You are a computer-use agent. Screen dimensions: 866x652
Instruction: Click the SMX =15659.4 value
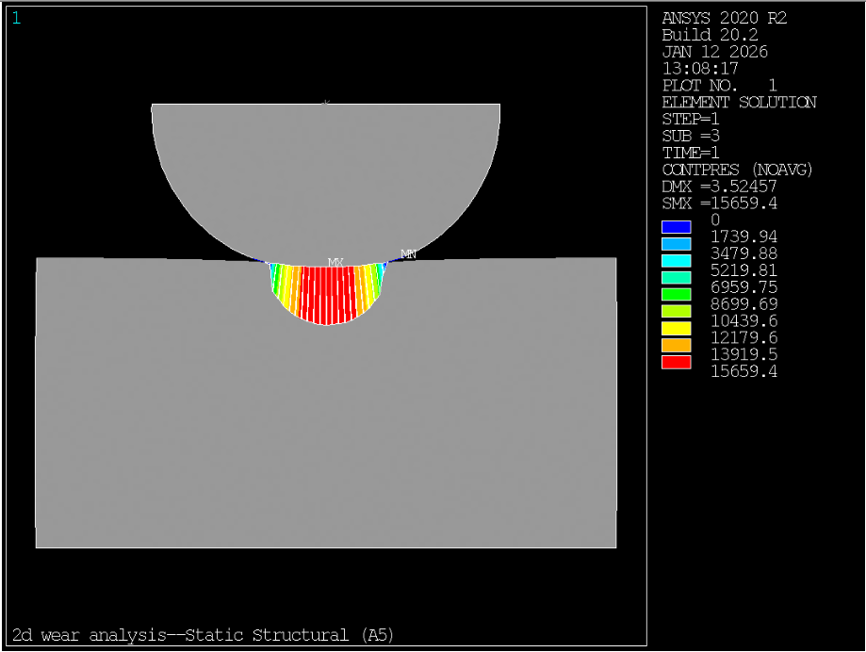[720, 204]
